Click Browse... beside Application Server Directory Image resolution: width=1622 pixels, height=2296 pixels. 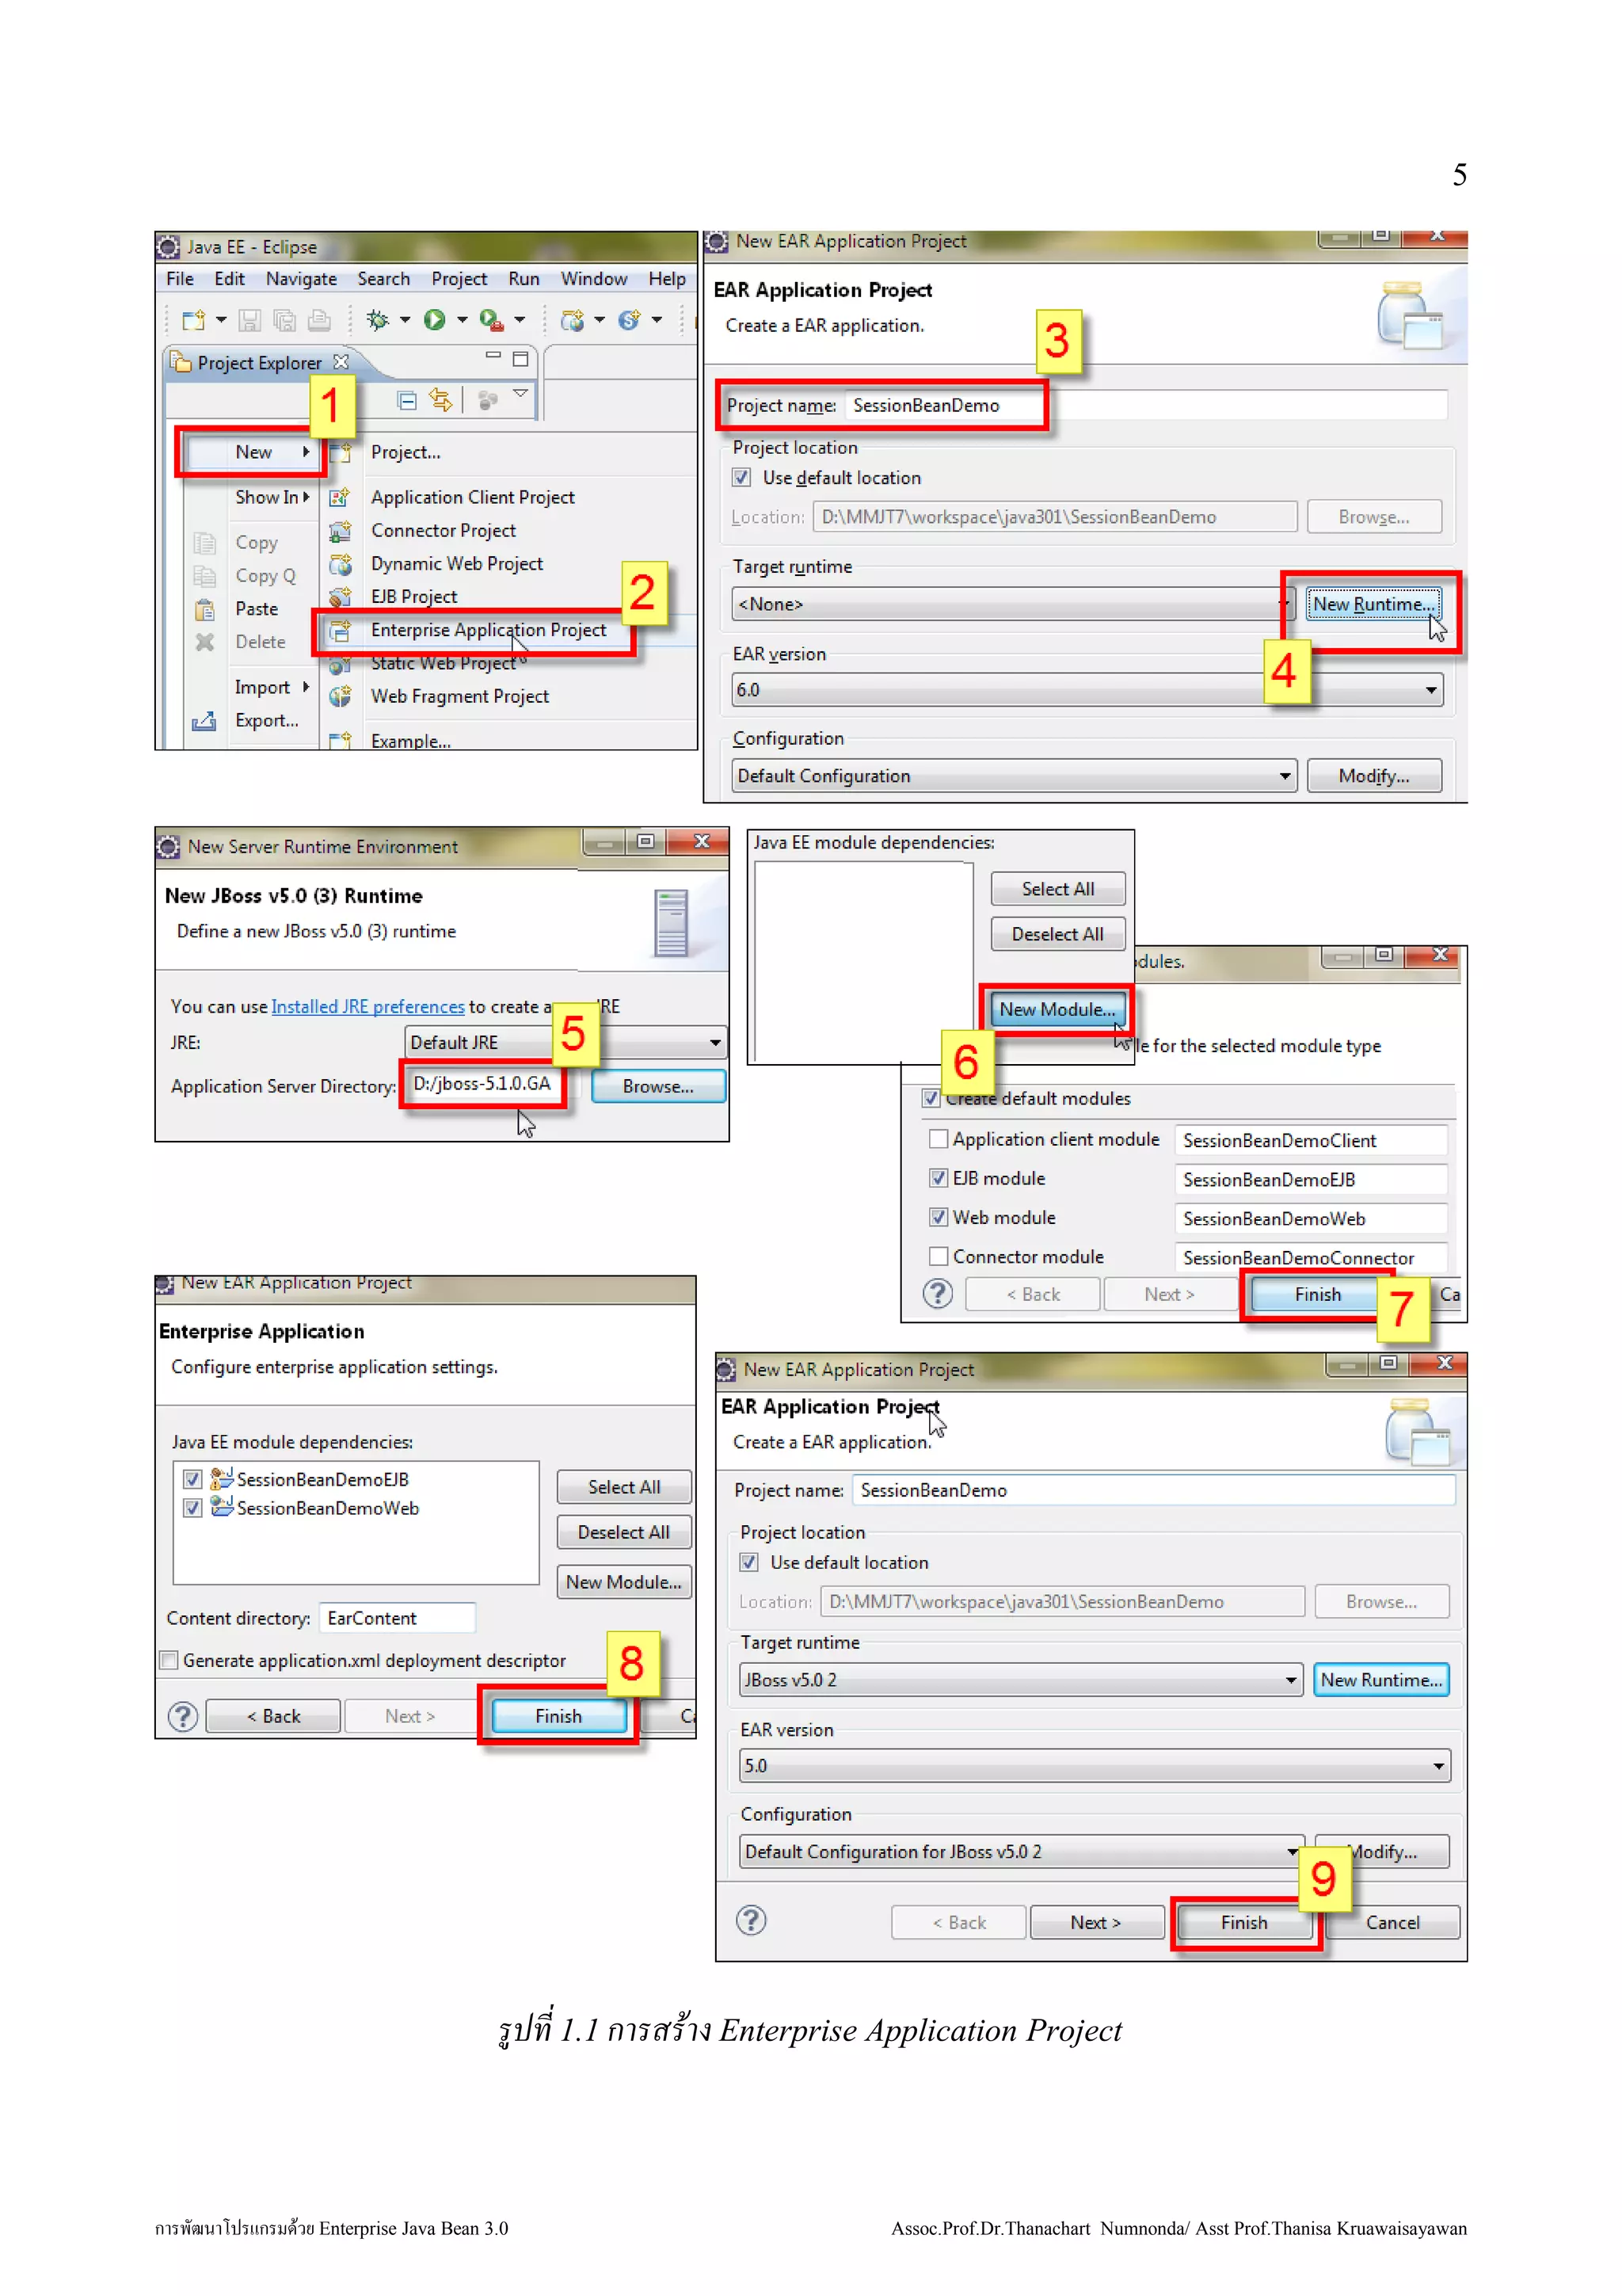657,1086
